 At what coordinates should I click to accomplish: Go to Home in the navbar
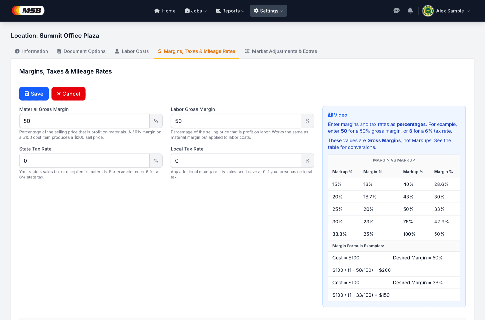[165, 11]
